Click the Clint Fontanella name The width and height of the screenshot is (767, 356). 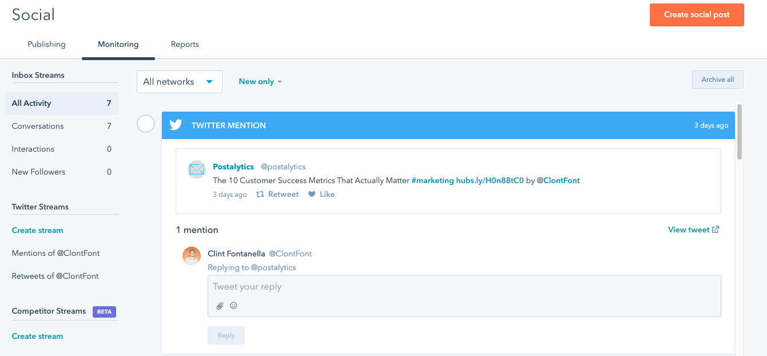tap(236, 254)
